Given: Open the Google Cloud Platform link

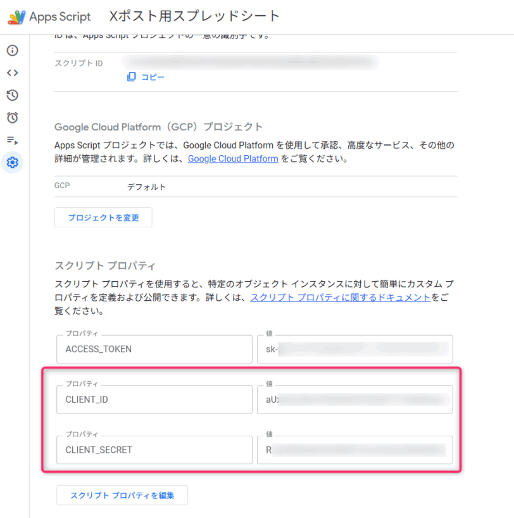Looking at the screenshot, I should pyautogui.click(x=233, y=159).
